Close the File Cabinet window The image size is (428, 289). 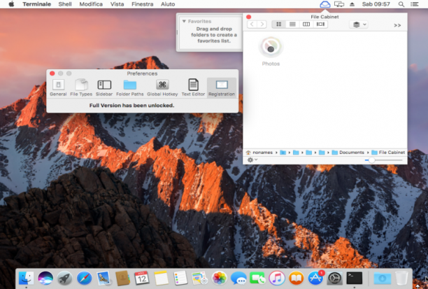point(248,17)
